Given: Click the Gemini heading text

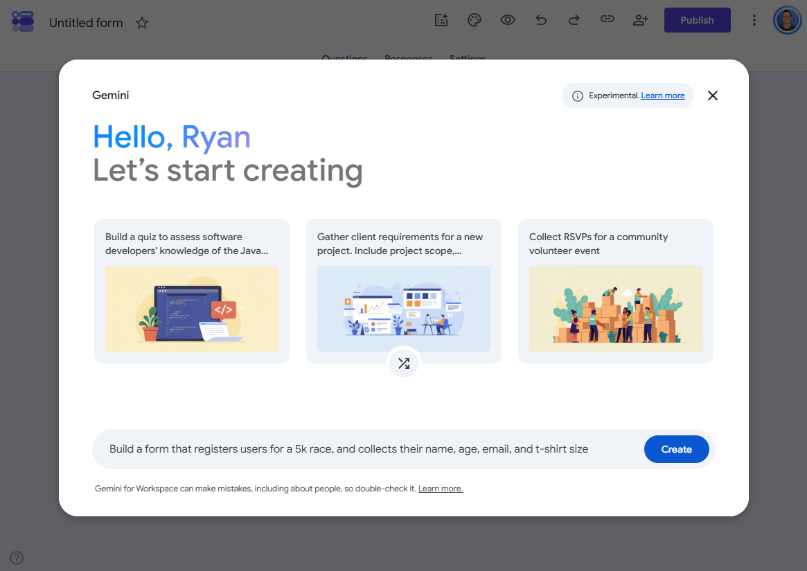Looking at the screenshot, I should tap(111, 96).
